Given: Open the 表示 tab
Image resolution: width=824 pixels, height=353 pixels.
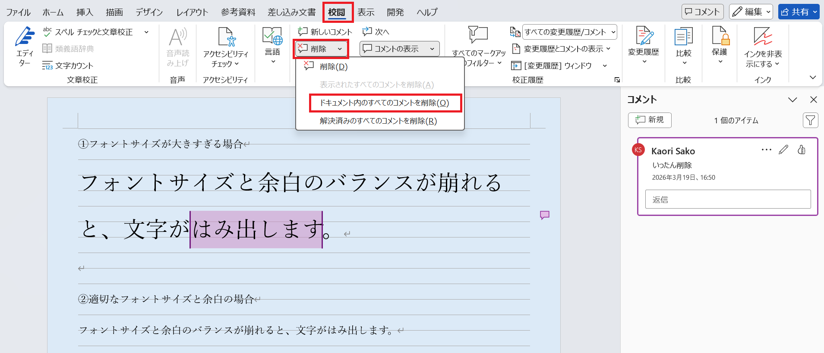Looking at the screenshot, I should (x=366, y=12).
